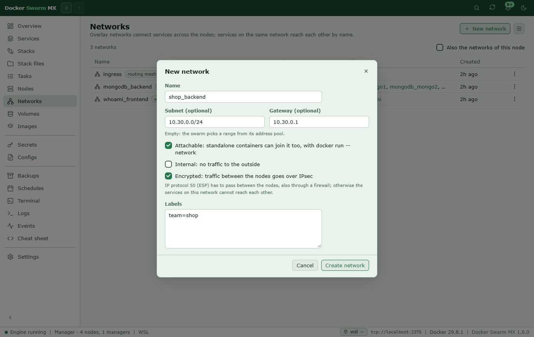This screenshot has width=534, height=337.
Task: Open Secrets in the sidebar
Action: [x=40, y=145]
